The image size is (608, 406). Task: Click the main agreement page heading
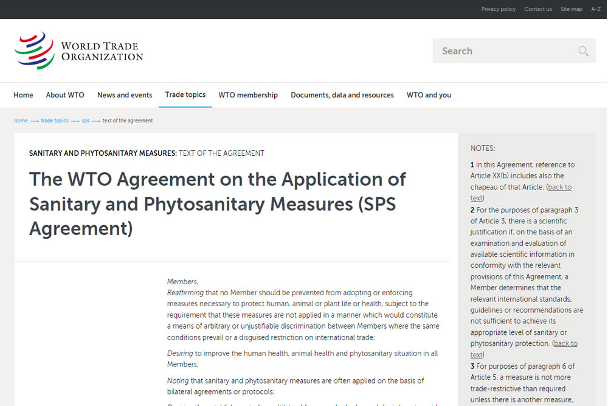pos(217,203)
